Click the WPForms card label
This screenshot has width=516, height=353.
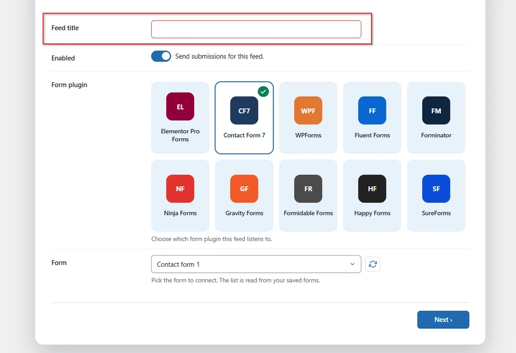(308, 135)
